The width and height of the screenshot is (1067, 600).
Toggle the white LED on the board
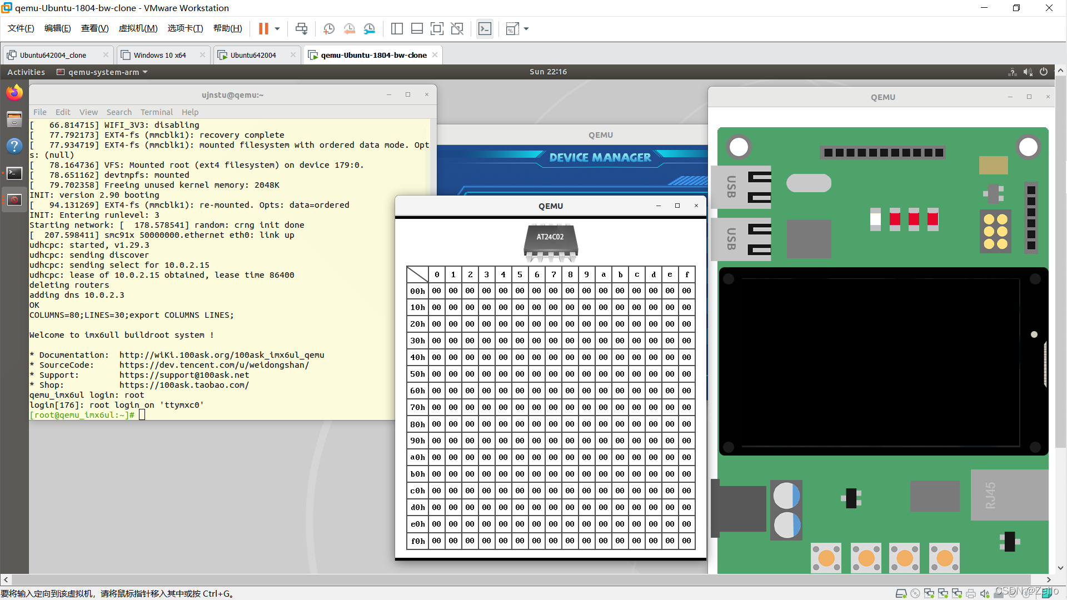coord(875,219)
